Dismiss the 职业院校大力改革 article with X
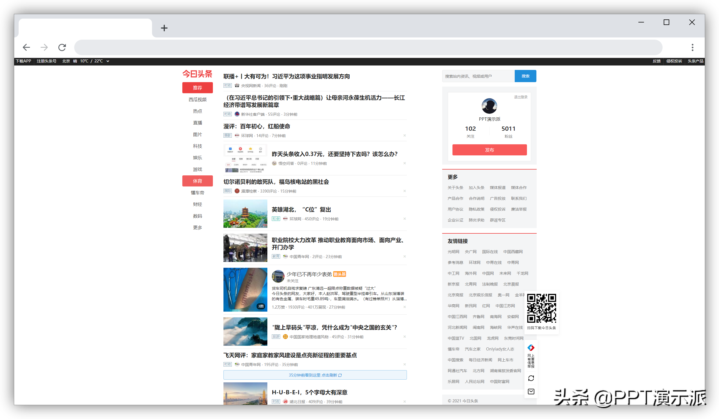Viewport: 719px width, 419px height. click(x=405, y=257)
